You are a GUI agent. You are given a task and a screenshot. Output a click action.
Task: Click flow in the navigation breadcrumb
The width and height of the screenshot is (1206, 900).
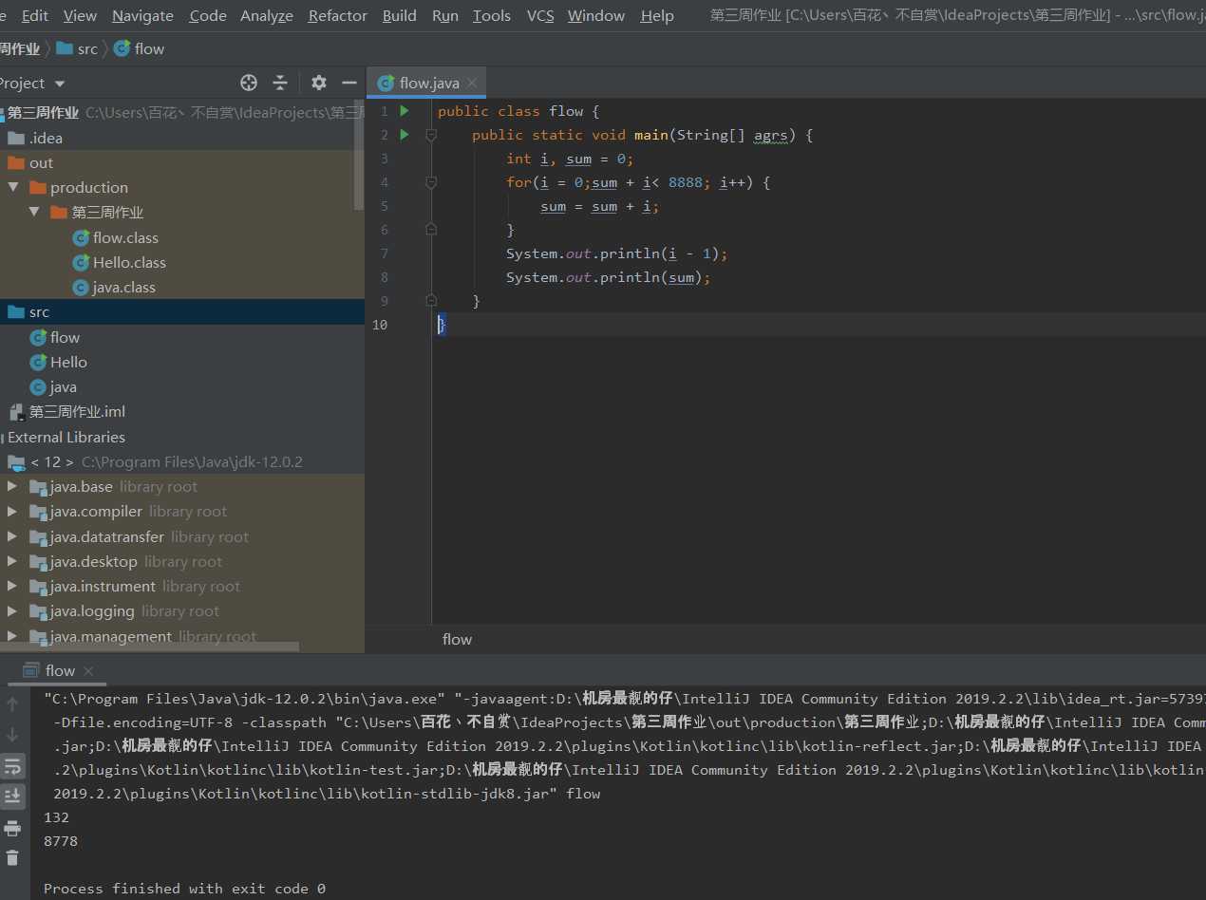click(140, 48)
